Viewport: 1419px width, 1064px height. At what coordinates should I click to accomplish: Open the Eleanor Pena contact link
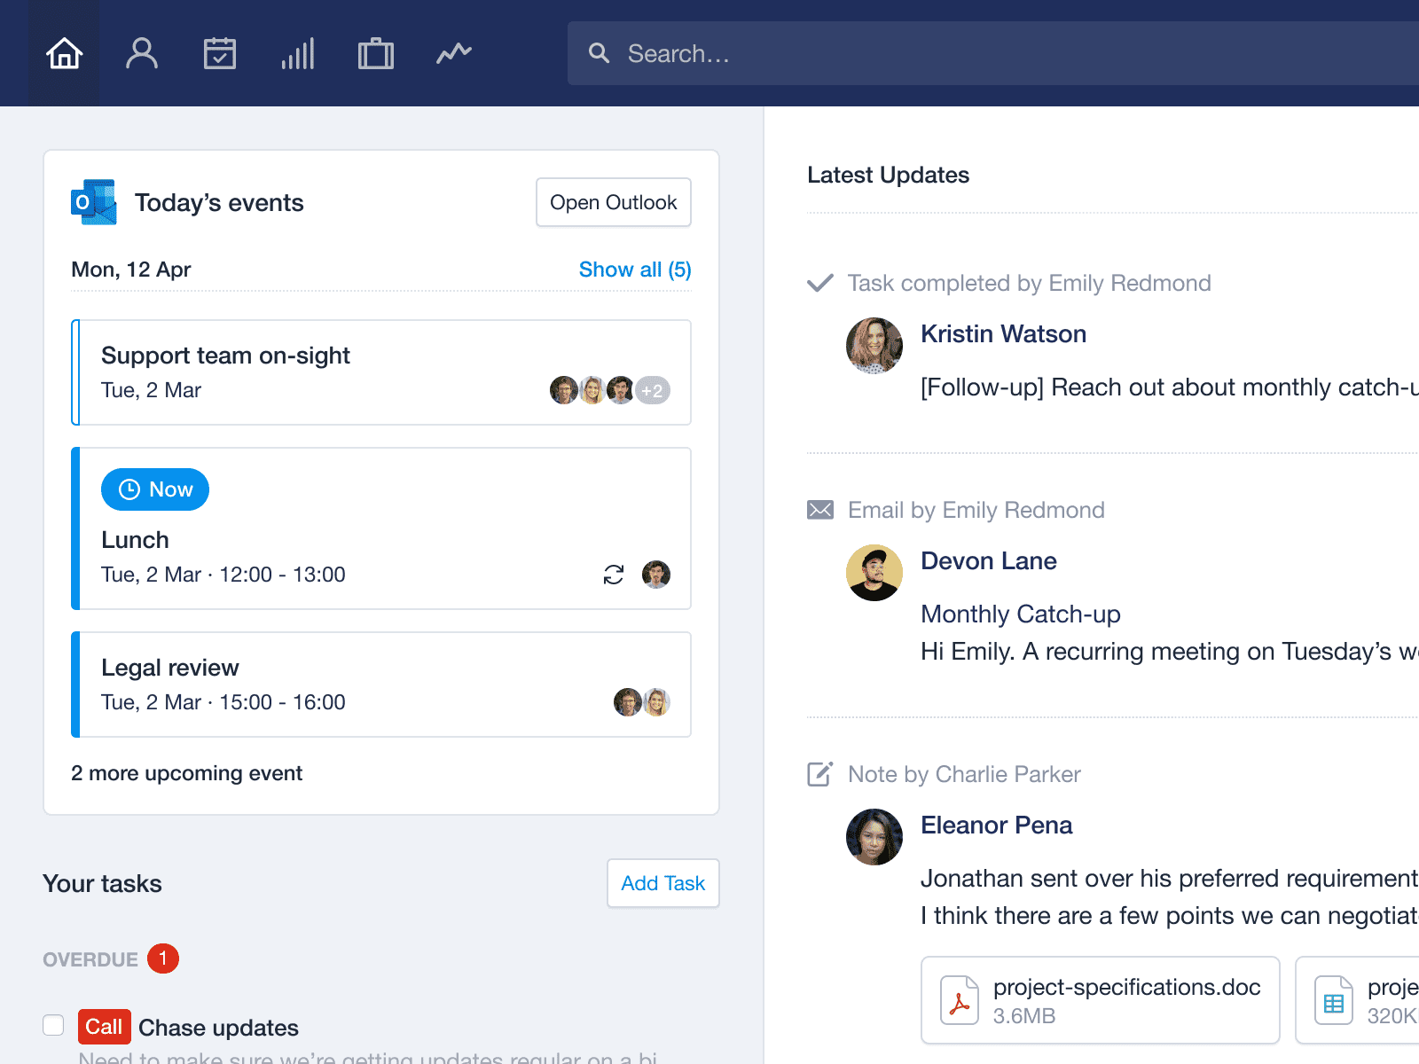click(x=997, y=825)
